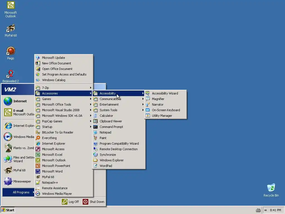Launch Microsoft Word from All Programs
Image resolution: width=285 pixels, height=214 pixels.
[64, 171]
